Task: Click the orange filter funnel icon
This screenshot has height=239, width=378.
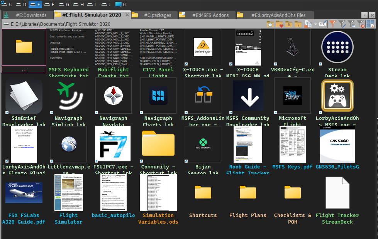Action: (332, 24)
